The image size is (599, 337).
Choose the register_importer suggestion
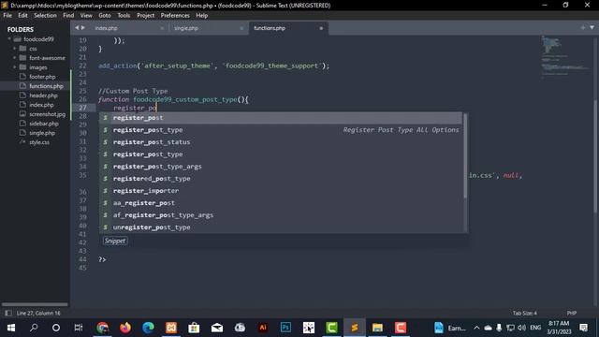281,191
